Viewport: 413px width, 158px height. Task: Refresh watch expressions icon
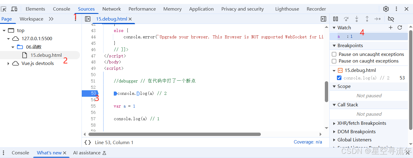(x=400, y=27)
